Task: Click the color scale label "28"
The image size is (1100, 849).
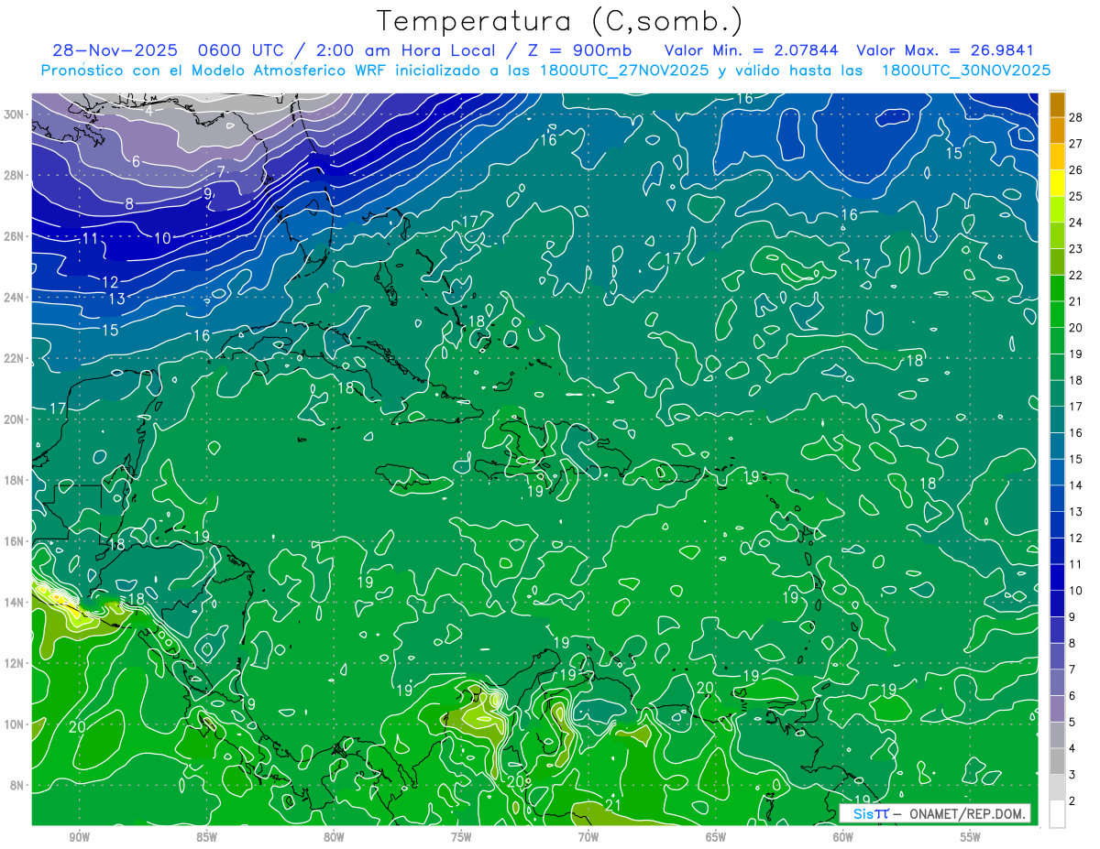Action: pos(1076,117)
